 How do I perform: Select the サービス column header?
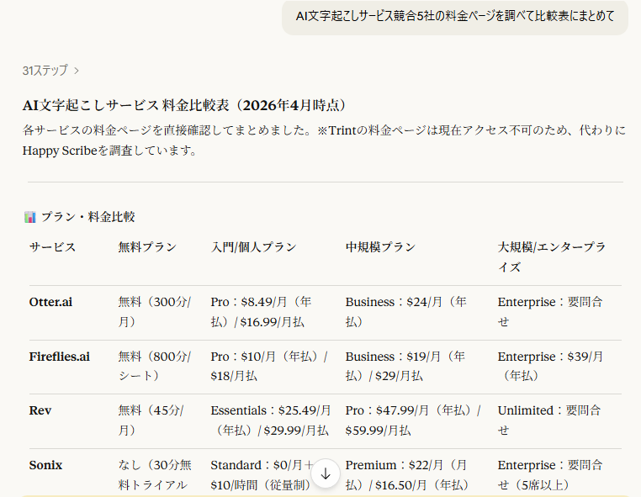tap(52, 247)
